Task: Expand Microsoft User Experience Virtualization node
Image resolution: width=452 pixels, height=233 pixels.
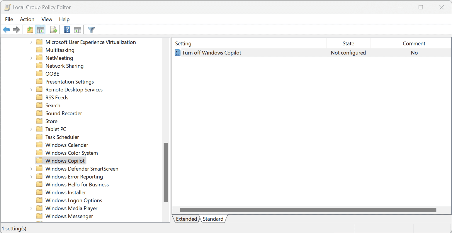Action: [x=31, y=42]
